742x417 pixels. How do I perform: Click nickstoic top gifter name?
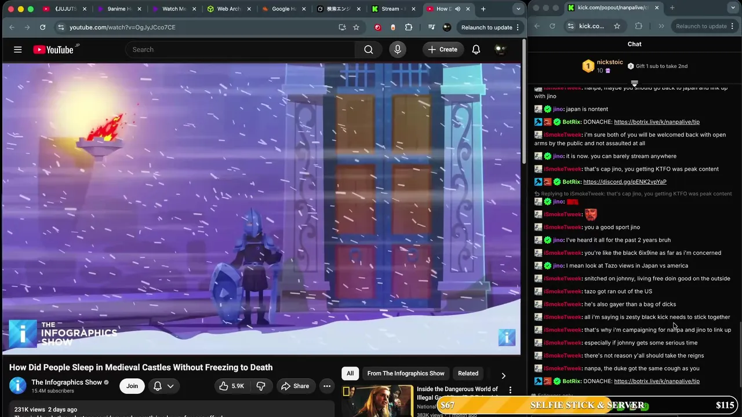(609, 62)
